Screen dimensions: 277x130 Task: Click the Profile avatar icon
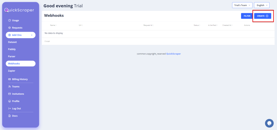(9, 101)
